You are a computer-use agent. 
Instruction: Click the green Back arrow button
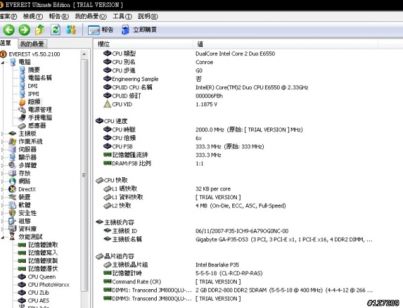coord(9,30)
